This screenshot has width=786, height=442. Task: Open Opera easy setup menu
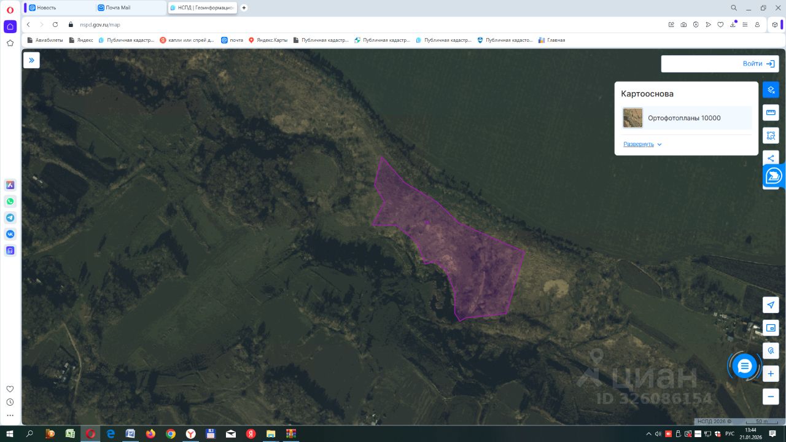(745, 25)
